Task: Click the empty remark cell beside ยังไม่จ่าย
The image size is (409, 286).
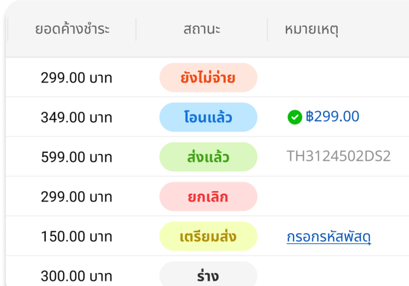Action: tap(338, 77)
